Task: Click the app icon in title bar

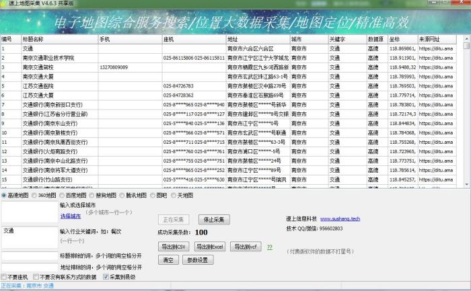Action: tap(3, 3)
